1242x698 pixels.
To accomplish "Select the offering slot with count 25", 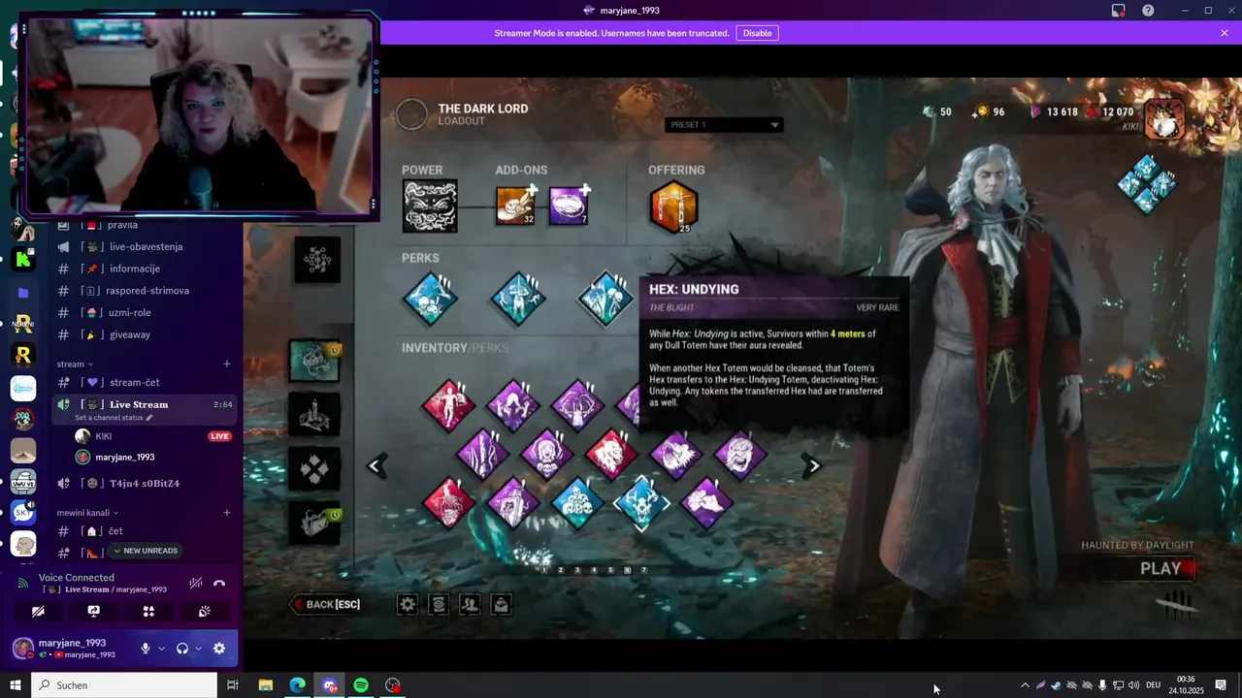I will [673, 206].
